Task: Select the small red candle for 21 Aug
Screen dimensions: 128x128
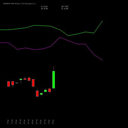Action: coord(25,79)
